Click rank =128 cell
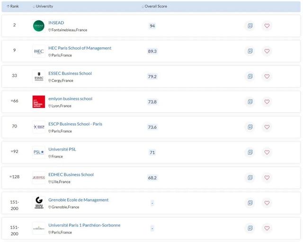Screen dimensions: 303x242 click(x=15, y=177)
